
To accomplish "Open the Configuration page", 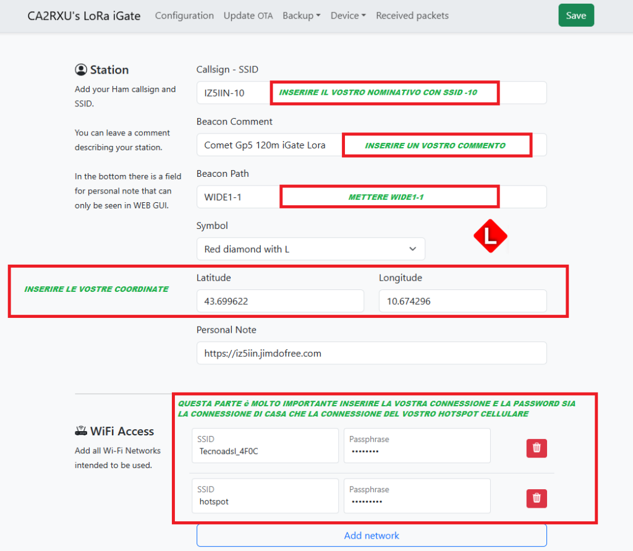I will (x=184, y=15).
